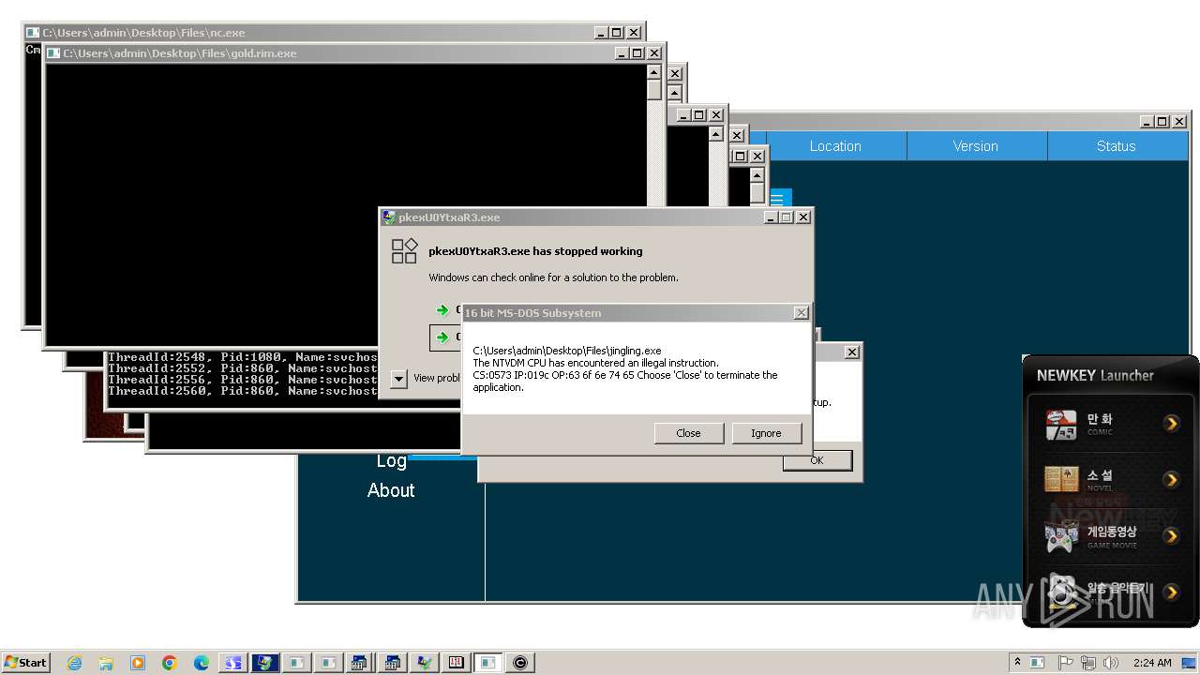The width and height of the screenshot is (1200, 675).
Task: Click the red-icon taskbar item
Action: 456,663
